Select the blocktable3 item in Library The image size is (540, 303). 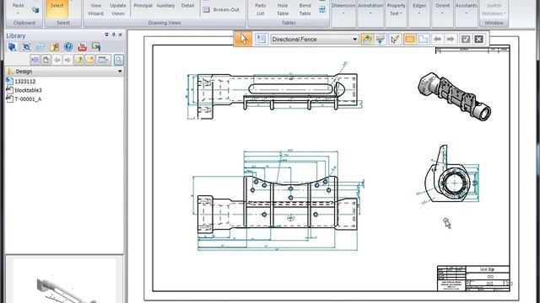24,90
